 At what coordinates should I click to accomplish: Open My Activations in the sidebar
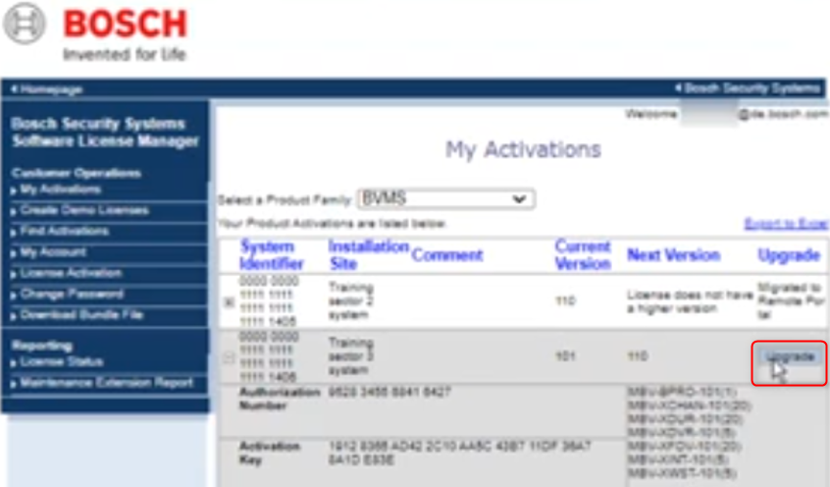coord(60,189)
